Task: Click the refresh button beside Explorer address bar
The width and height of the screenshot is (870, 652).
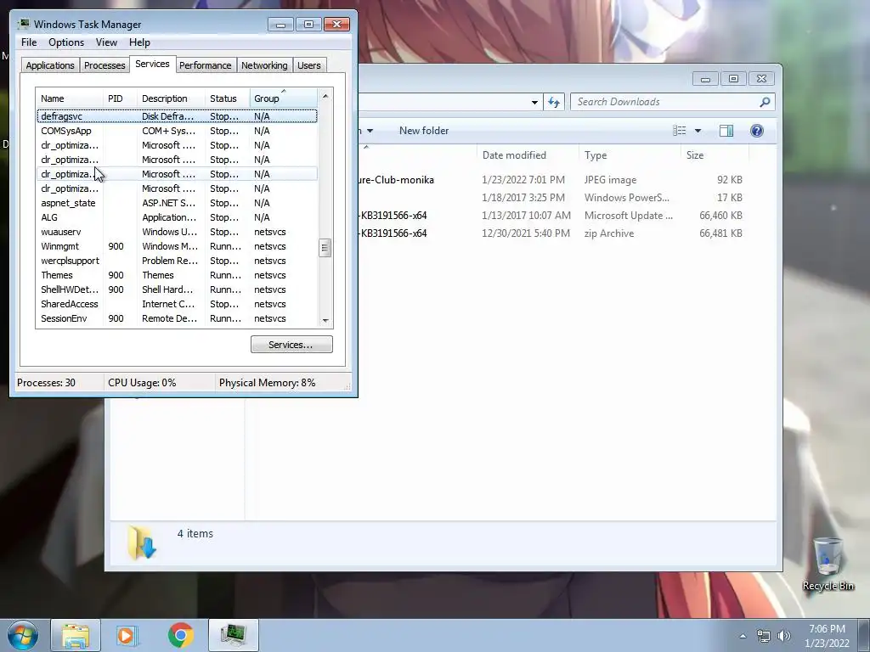Action: (554, 102)
